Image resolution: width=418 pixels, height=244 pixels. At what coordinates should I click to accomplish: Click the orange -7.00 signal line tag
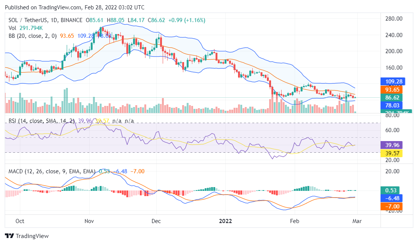click(x=392, y=207)
